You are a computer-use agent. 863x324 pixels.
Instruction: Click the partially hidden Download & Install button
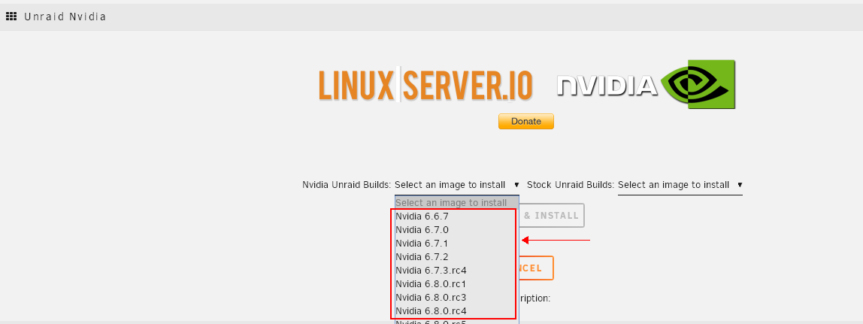(552, 216)
